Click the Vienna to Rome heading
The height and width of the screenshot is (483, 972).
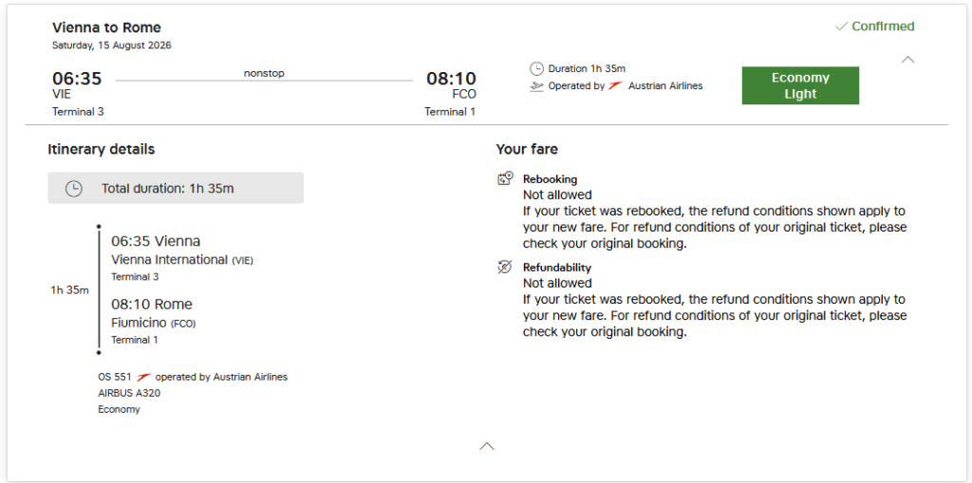click(106, 28)
